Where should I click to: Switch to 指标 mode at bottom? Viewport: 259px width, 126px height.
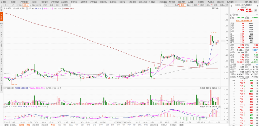(x=6, y=125)
